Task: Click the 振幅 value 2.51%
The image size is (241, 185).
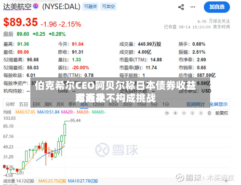Action: tap(199, 52)
